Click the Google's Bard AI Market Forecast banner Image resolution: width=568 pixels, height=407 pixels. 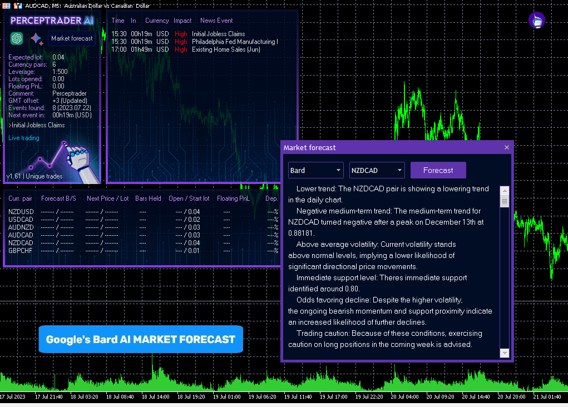(141, 339)
